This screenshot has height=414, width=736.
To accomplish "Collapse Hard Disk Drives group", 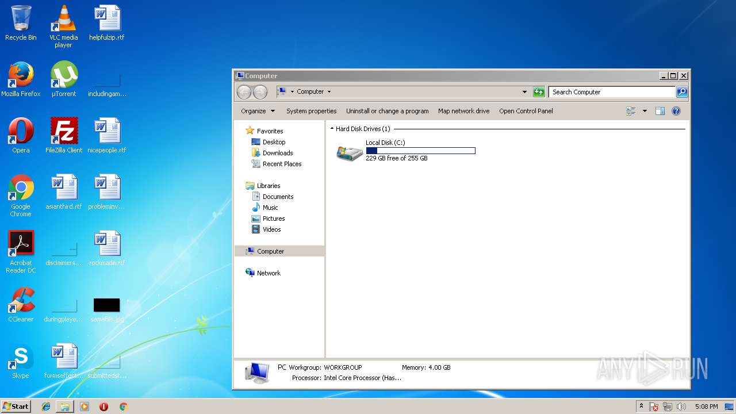I will (x=332, y=129).
